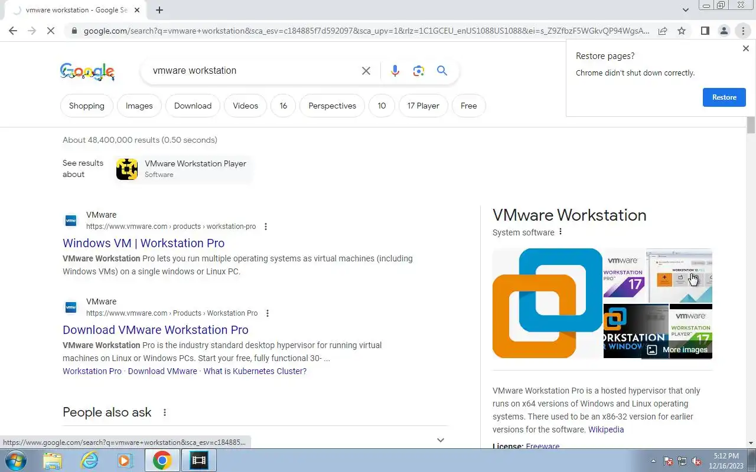
Task: Click the VMware Workstation Player icon
Action: click(127, 169)
